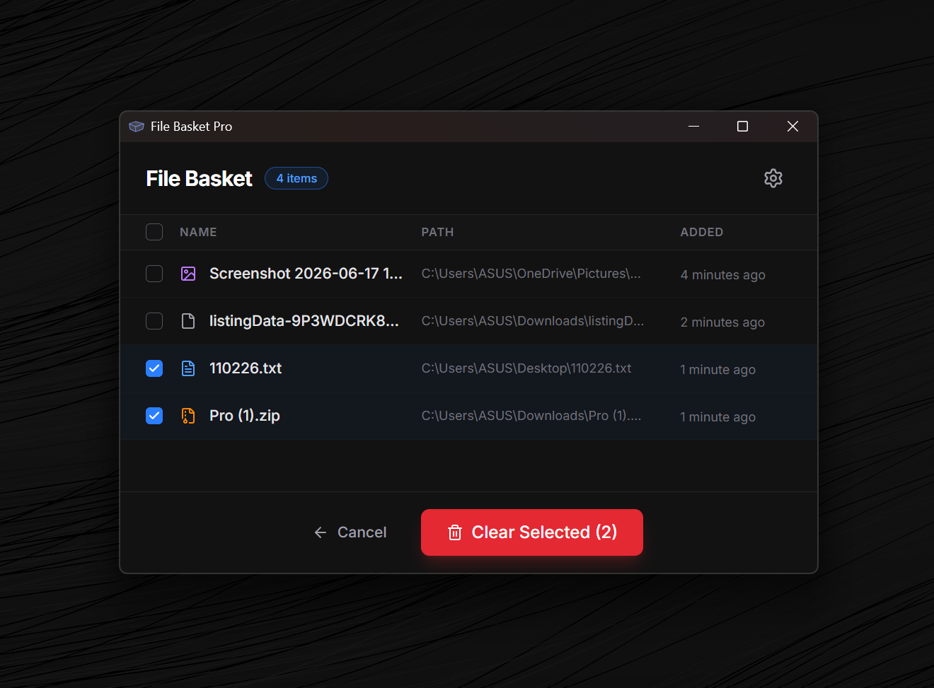The image size is (934, 688).
Task: Minimize the File Basket Pro window
Action: click(x=693, y=127)
